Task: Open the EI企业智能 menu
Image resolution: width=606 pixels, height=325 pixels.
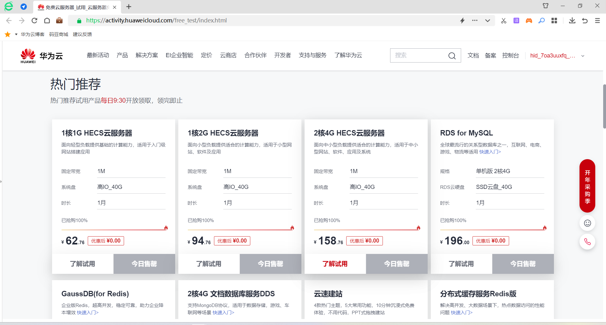Action: (x=179, y=55)
